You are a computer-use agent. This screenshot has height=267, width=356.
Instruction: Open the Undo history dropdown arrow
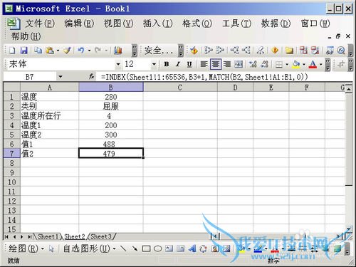click(x=89, y=51)
